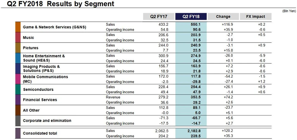Click the Home Entertainment & Sound label
The height and width of the screenshot is (140, 297).
(x=44, y=58)
